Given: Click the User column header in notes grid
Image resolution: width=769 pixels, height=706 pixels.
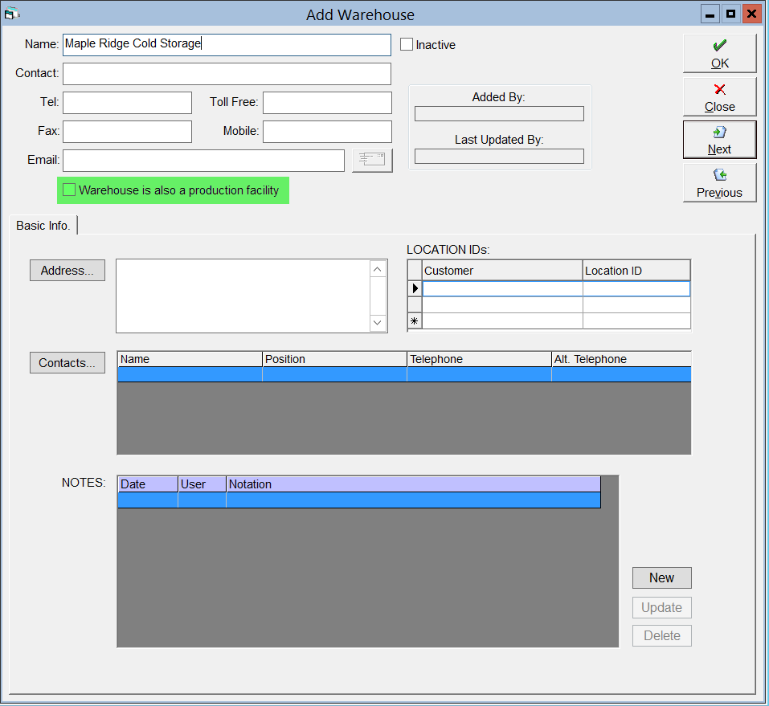Looking at the screenshot, I should point(202,484).
